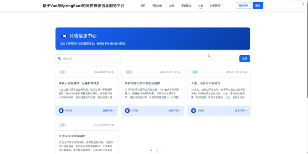The image size is (308, 154).
Task: Click the green circle icon in bottom pill
Action: pos(157,150)
